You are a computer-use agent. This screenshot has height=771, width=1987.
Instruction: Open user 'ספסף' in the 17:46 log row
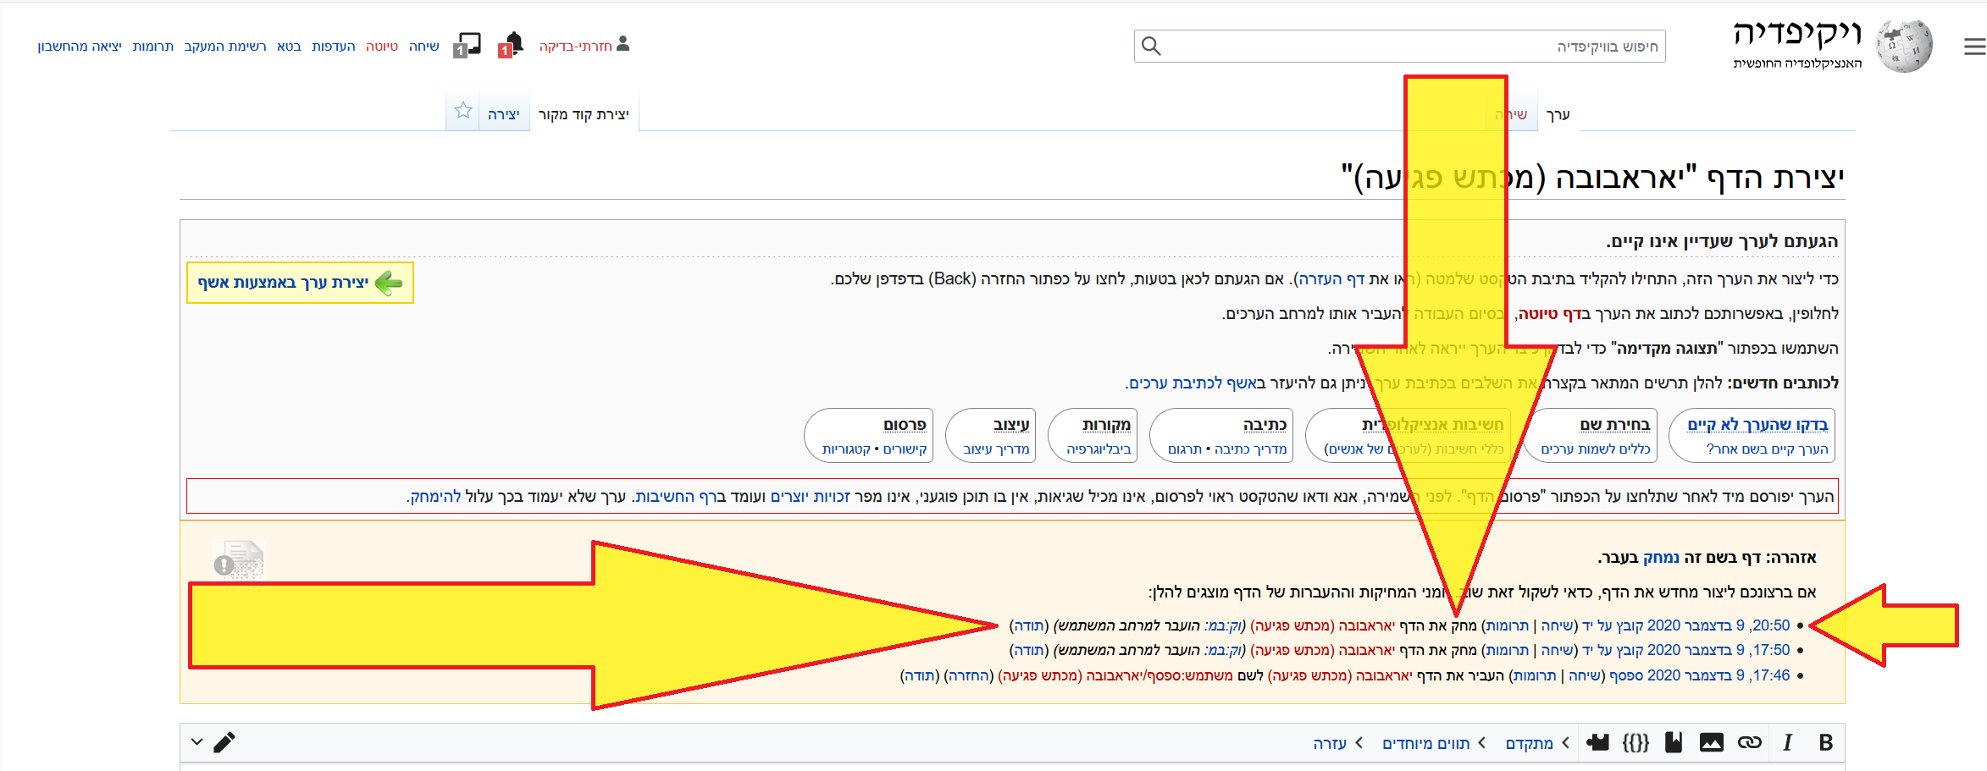point(1627,676)
